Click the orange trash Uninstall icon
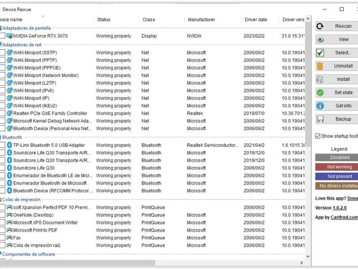The width and height of the screenshot is (358, 269). click(x=320, y=66)
